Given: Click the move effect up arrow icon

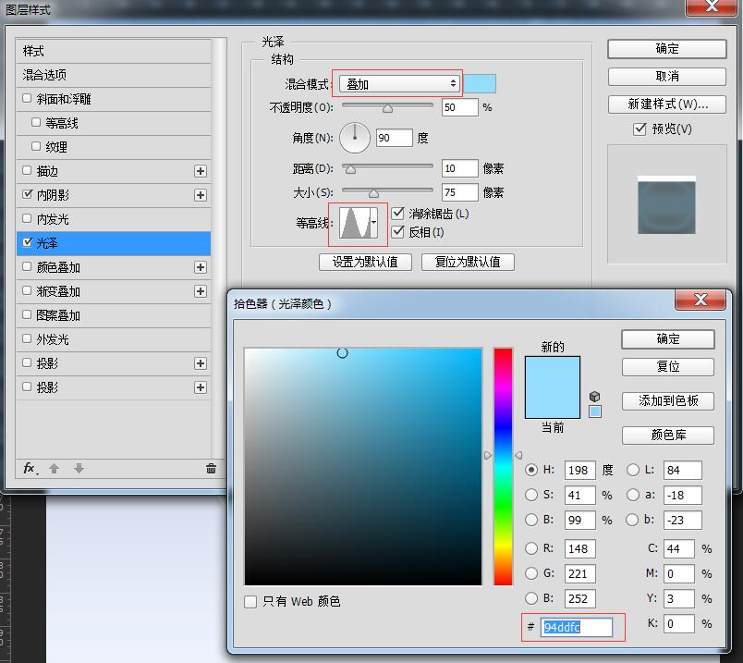Looking at the screenshot, I should point(54,469).
